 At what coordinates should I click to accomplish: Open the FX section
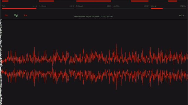coord(26,15)
